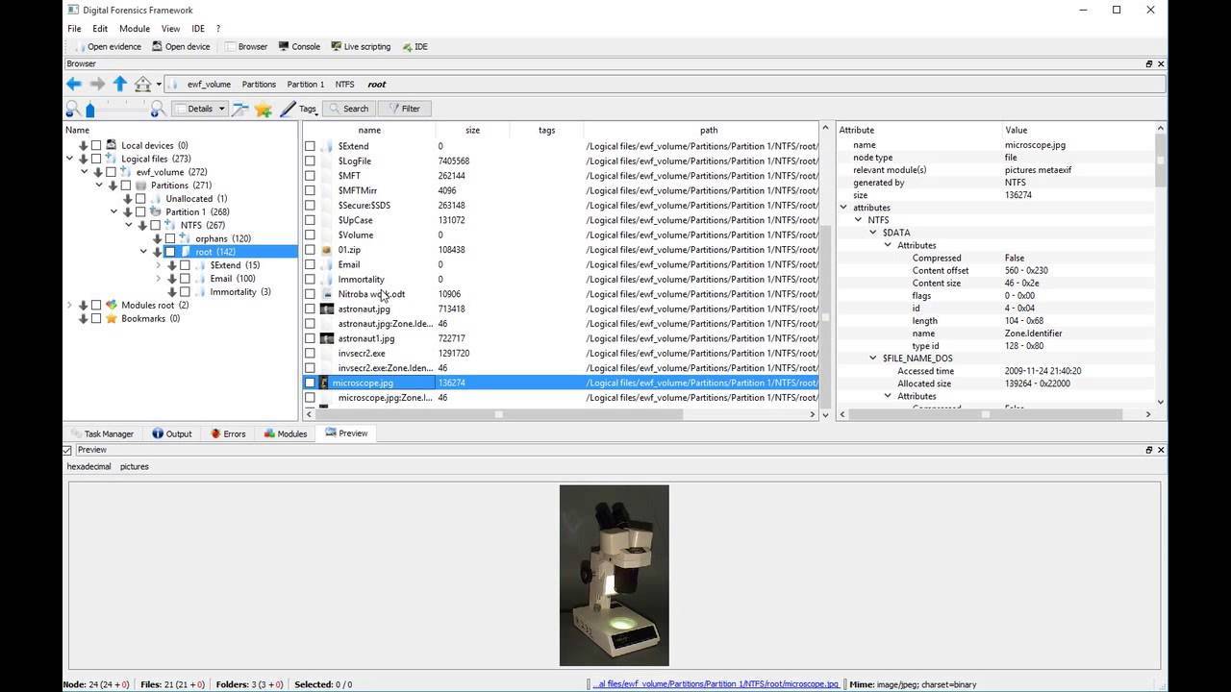1231x692 pixels.
Task: Click the back navigation arrow
Action: click(74, 84)
